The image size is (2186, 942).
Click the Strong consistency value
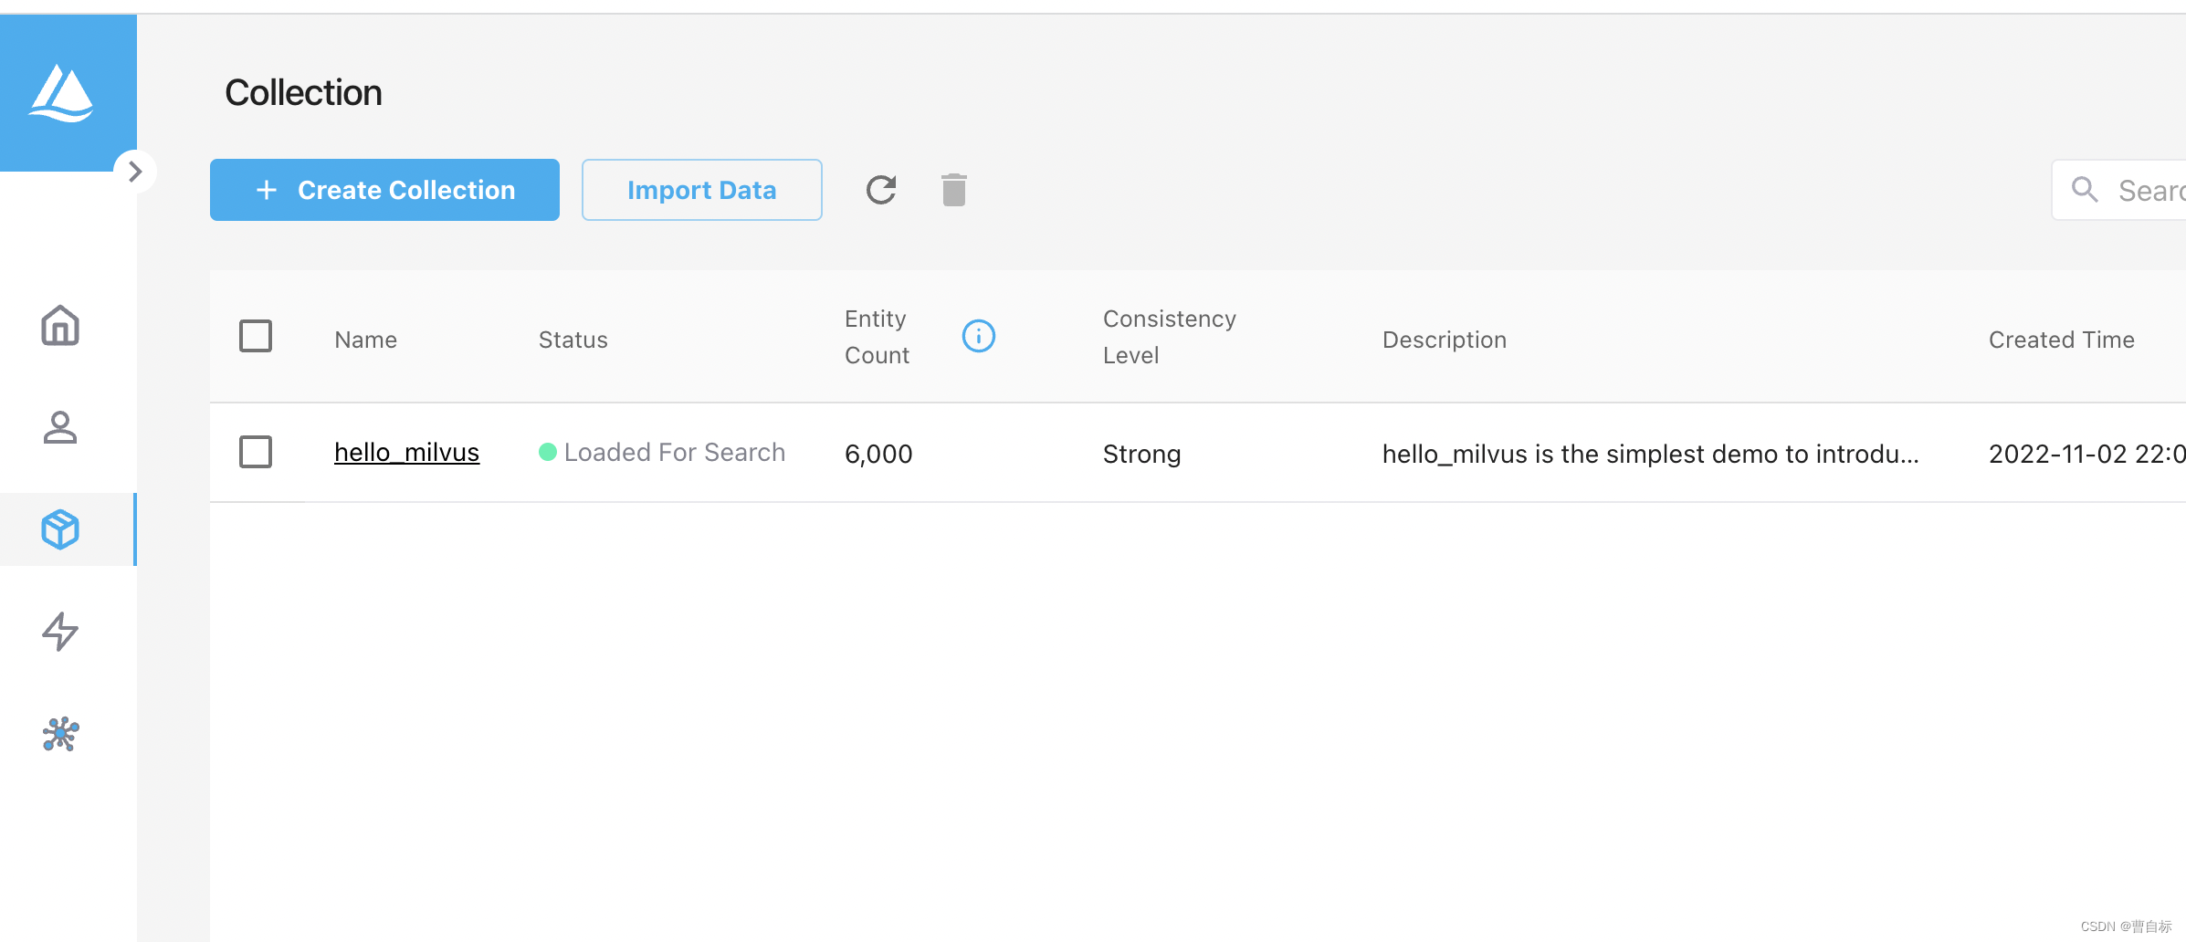point(1142,454)
